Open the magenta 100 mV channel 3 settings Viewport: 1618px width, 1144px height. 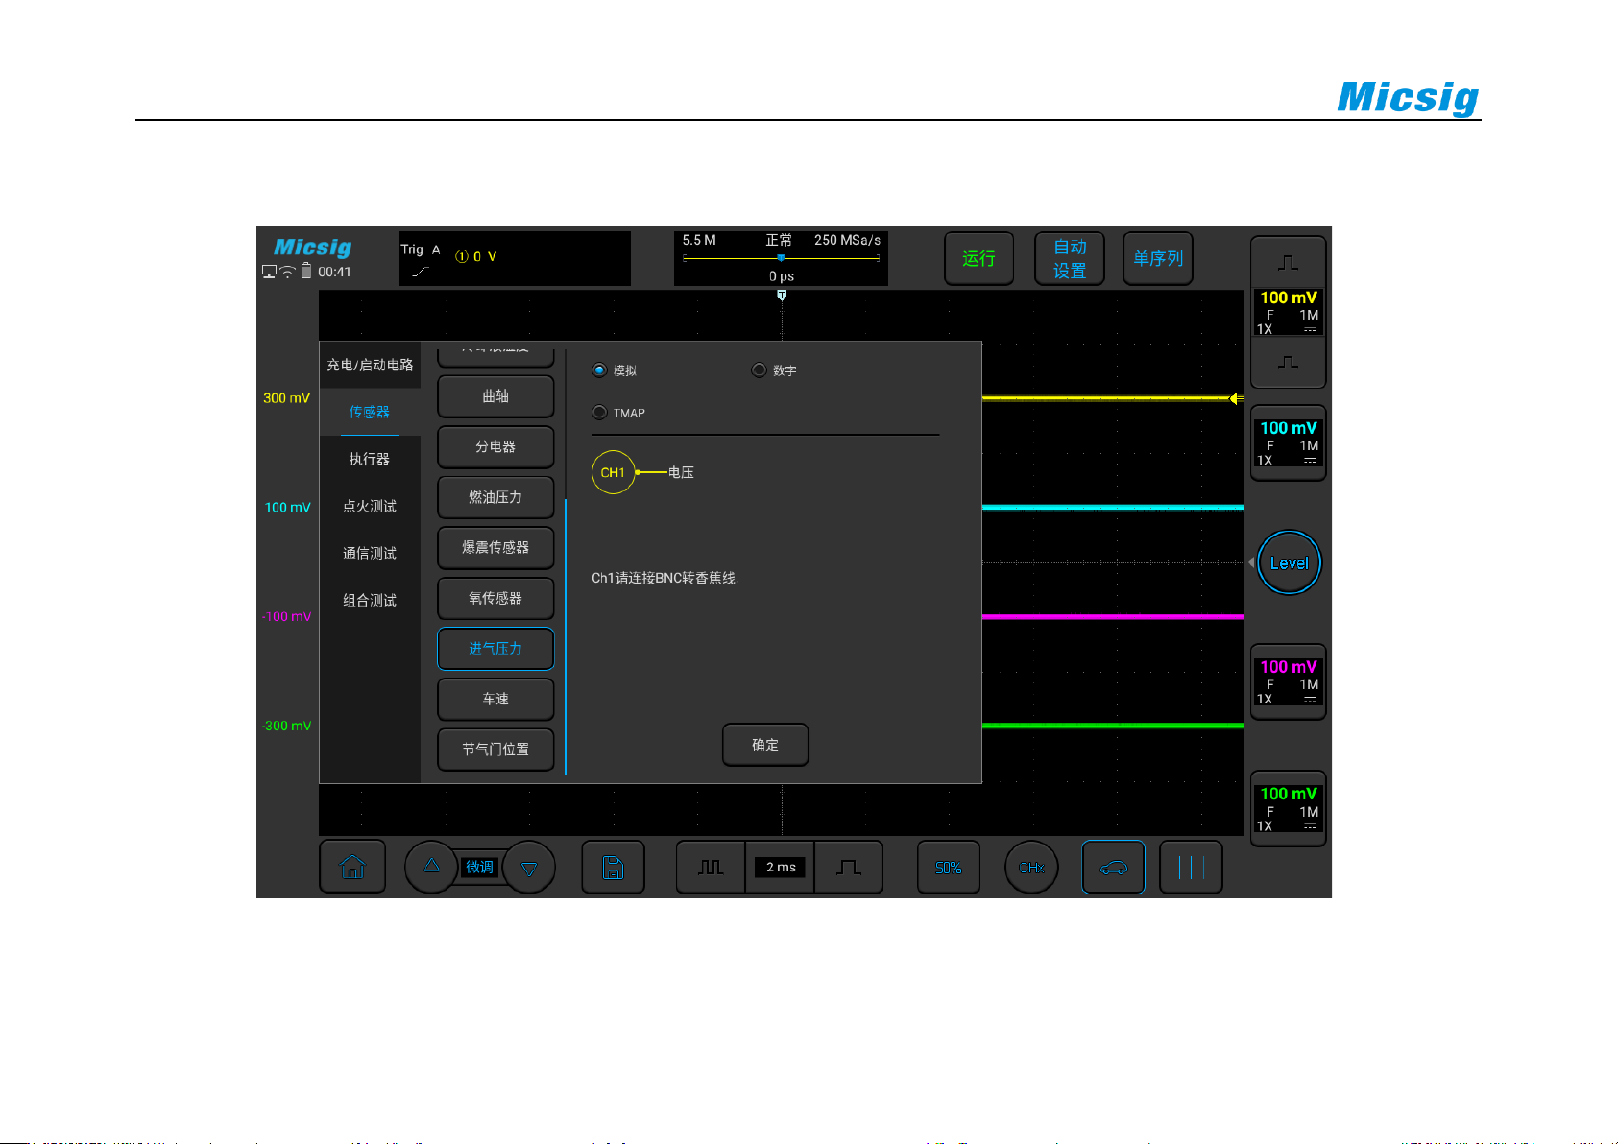pos(1289,681)
